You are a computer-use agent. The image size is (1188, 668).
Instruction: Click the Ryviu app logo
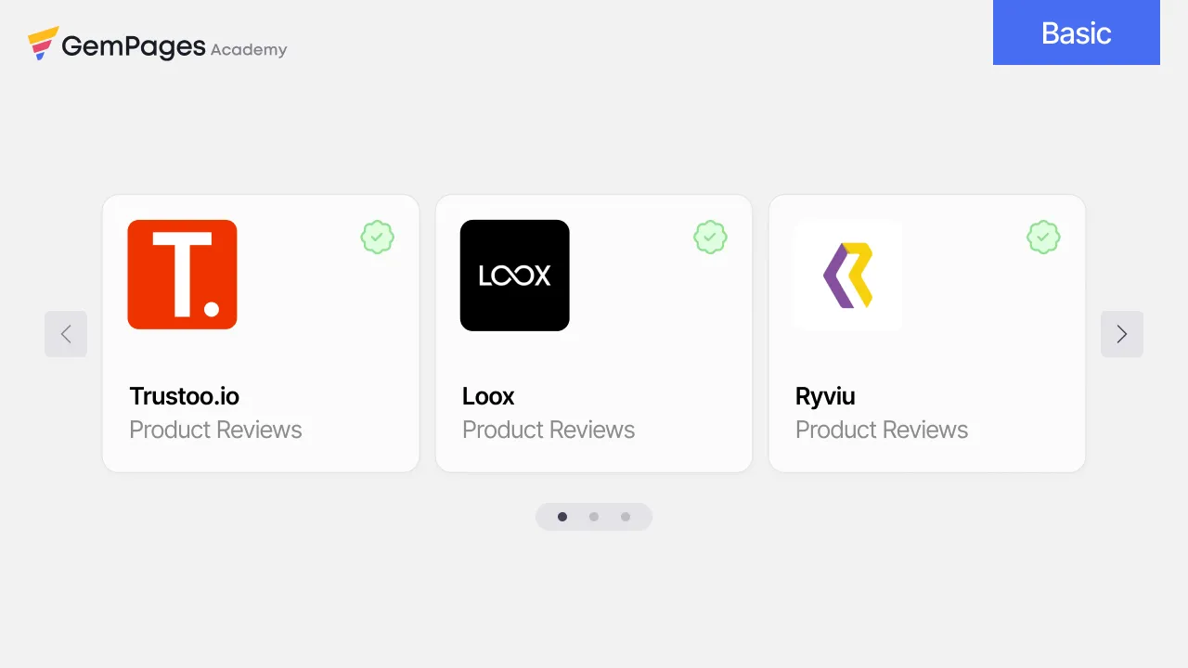coord(846,275)
